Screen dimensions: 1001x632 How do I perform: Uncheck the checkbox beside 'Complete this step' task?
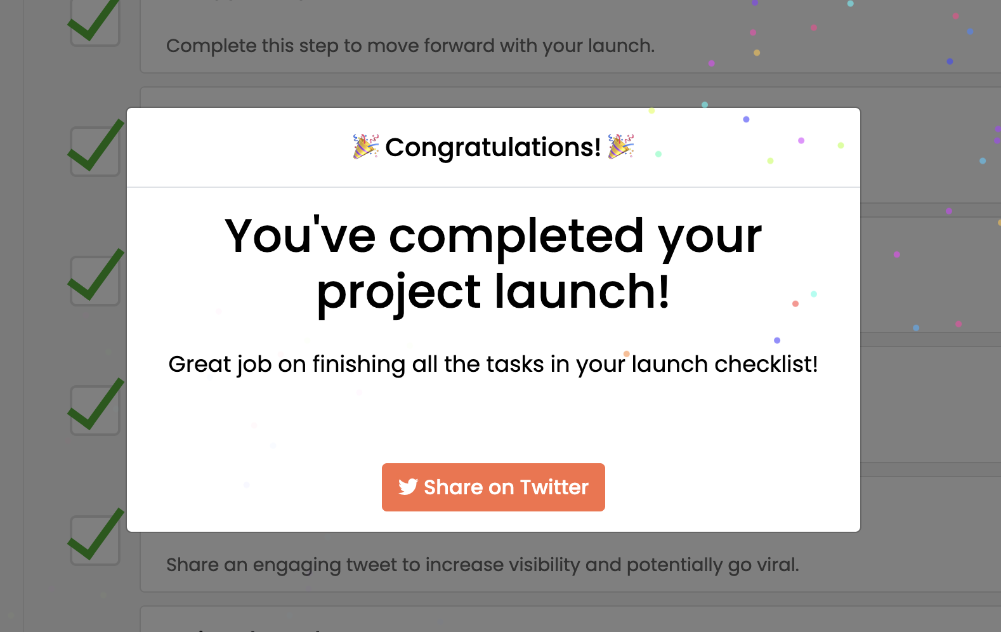coord(95,22)
